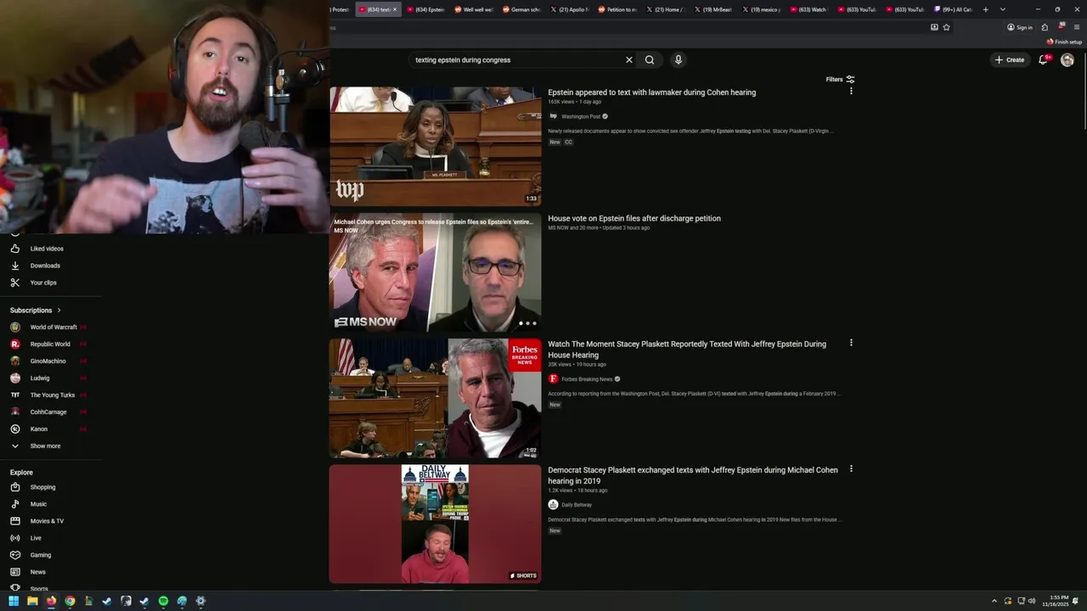Open a new browser tab with plus
This screenshot has width=1087, height=611.
(986, 9)
